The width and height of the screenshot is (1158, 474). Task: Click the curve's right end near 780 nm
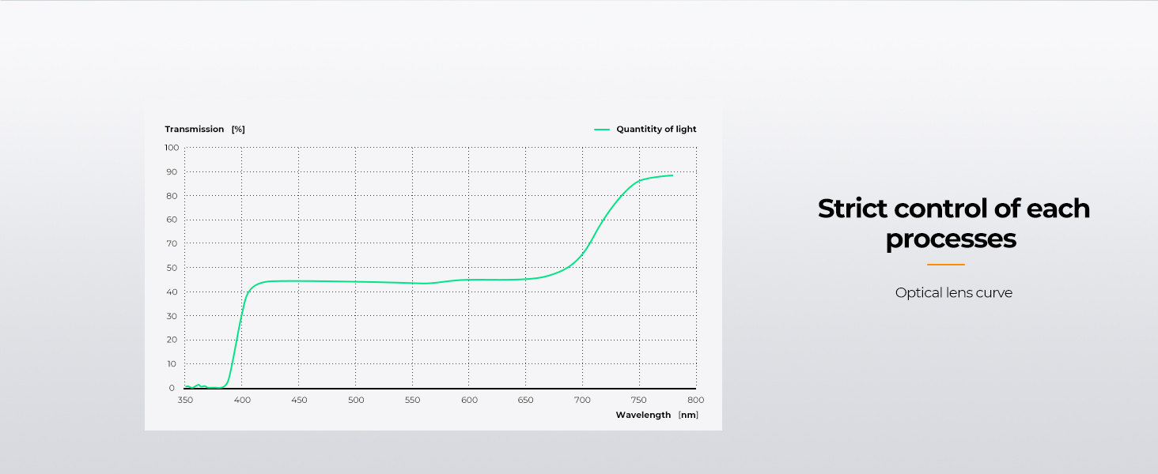pos(672,175)
